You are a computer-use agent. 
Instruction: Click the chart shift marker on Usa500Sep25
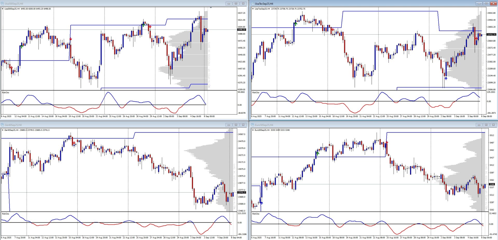(x=211, y=8)
